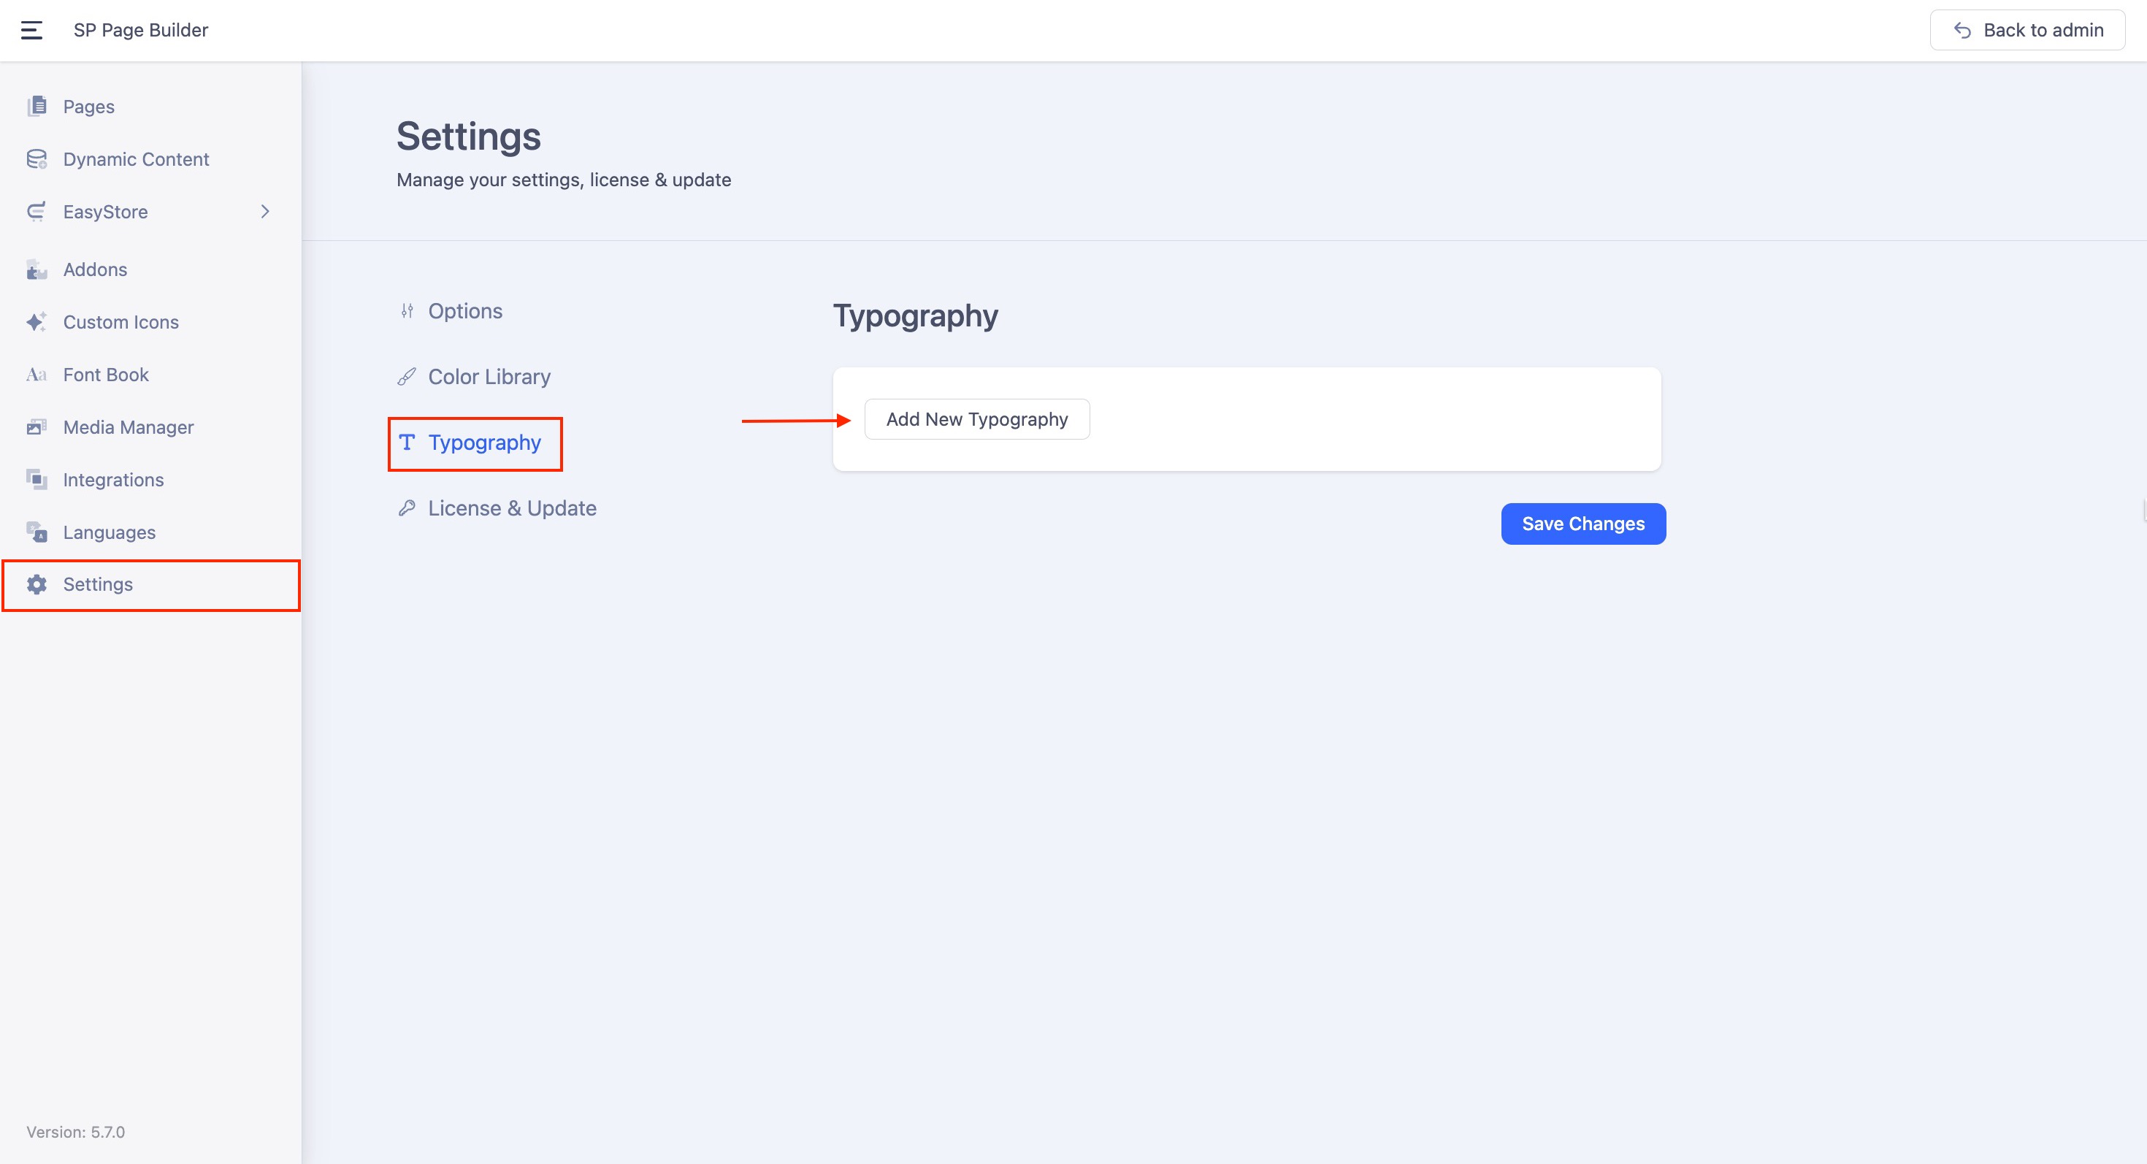The image size is (2147, 1164).
Task: Go to License & Update tab
Action: (511, 508)
